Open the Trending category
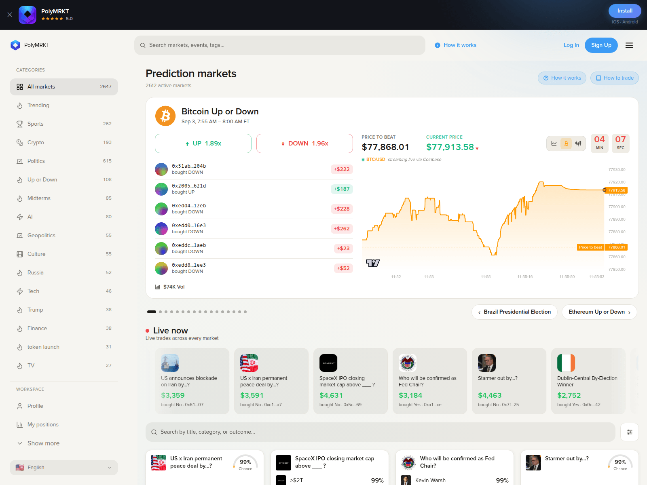 coord(64,105)
